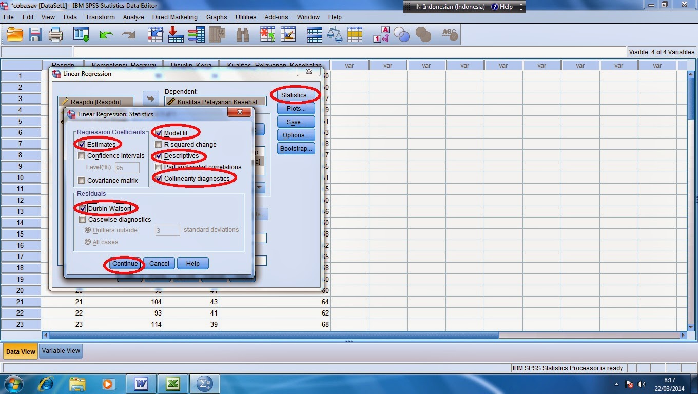This screenshot has width=698, height=394.
Task: Click the Weight cases scale icon
Action: coord(335,34)
